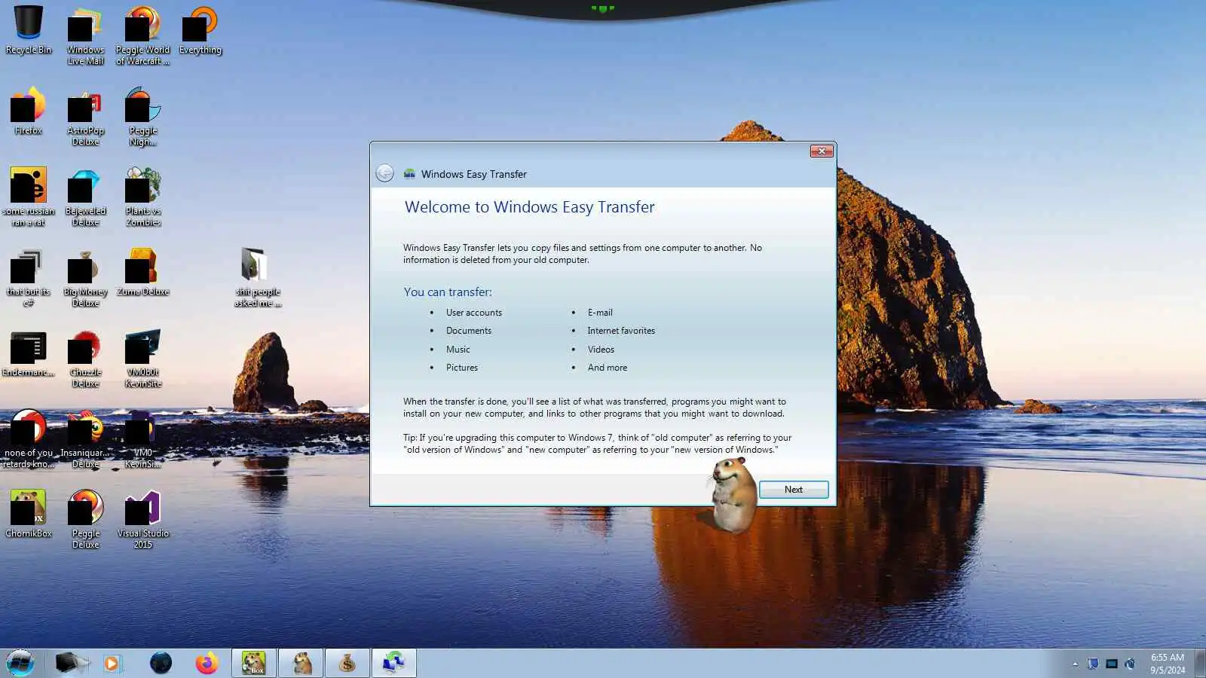The width and height of the screenshot is (1206, 678).
Task: Select the Peggle Nights desktop icon
Action: [x=142, y=116]
